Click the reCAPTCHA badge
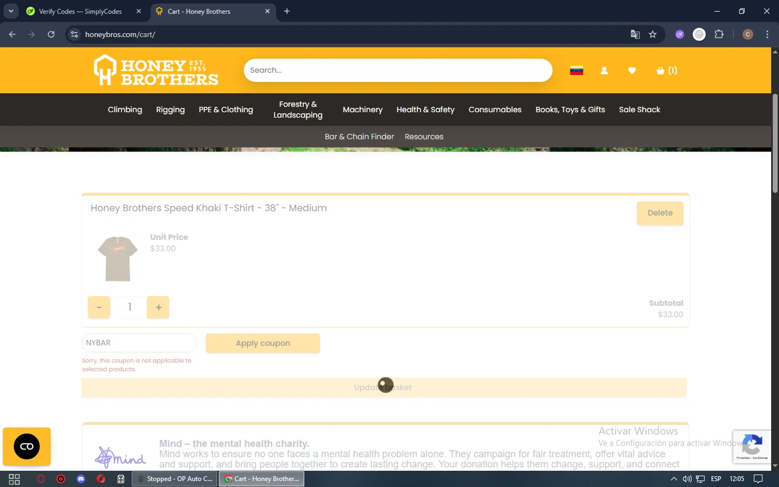This screenshot has width=779, height=487. point(752,447)
